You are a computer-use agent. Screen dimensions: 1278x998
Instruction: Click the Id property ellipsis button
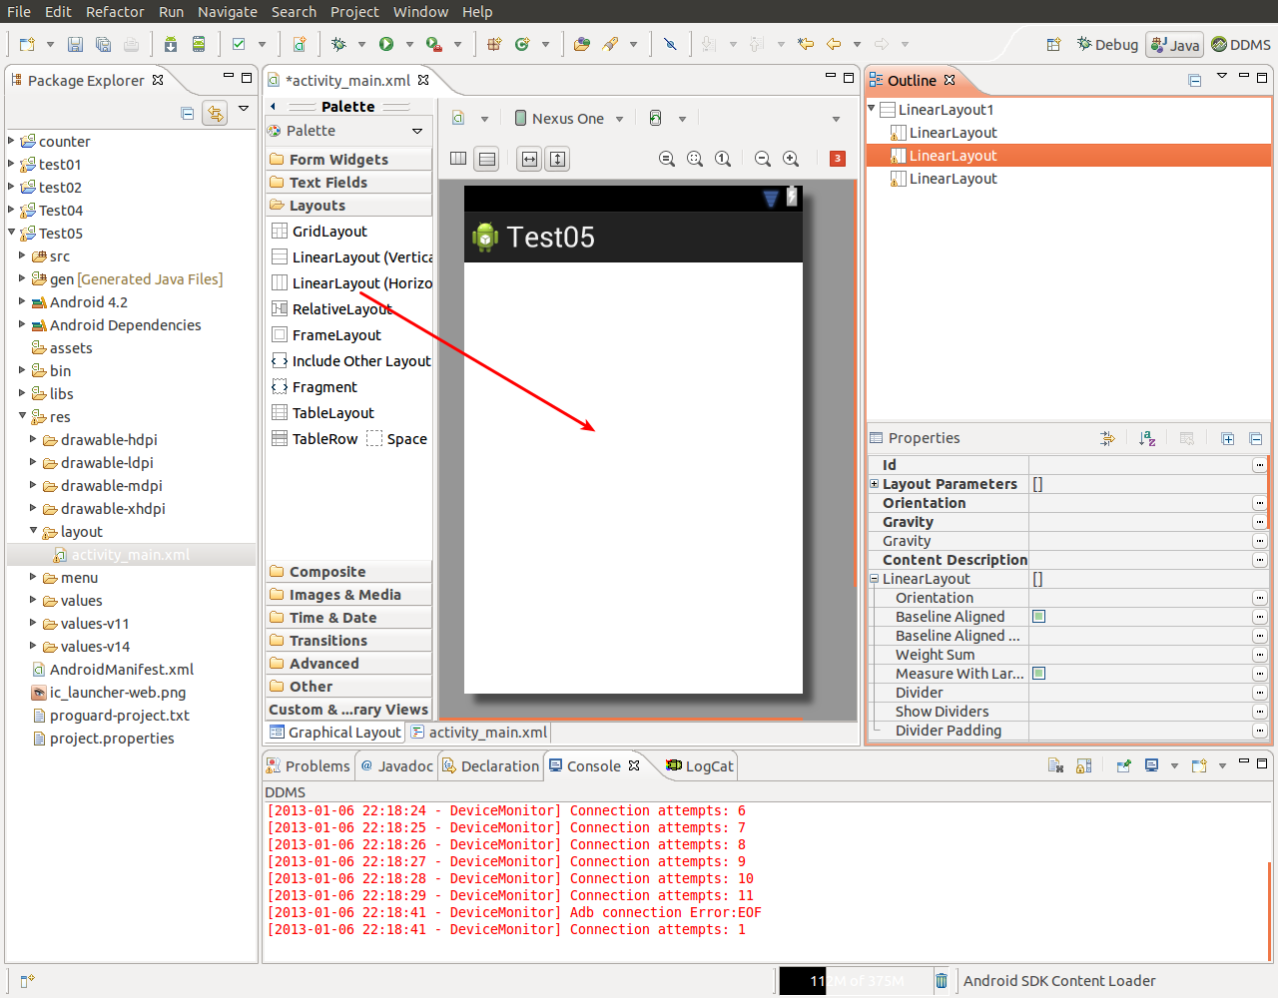pyautogui.click(x=1259, y=465)
